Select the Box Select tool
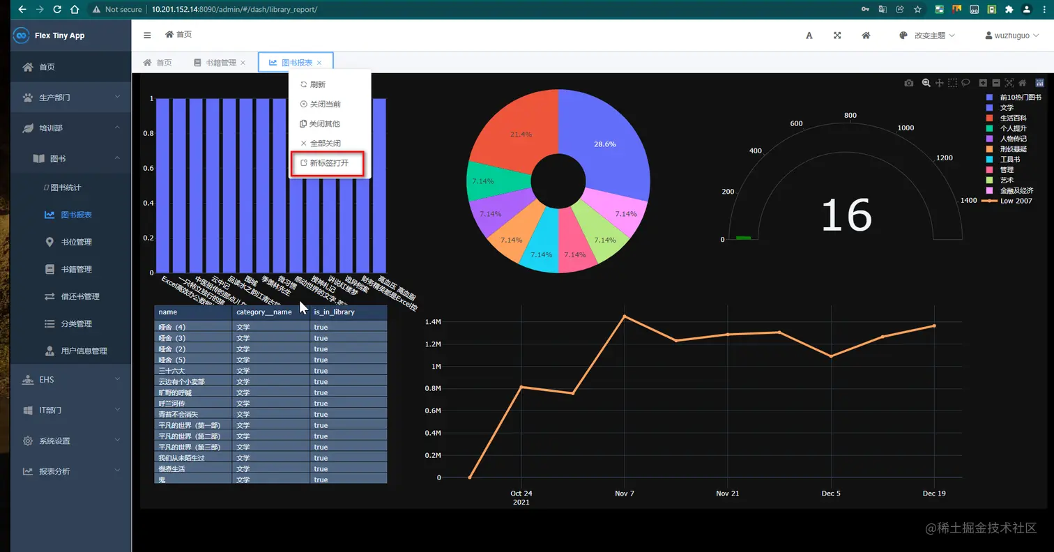This screenshot has width=1054, height=552. click(x=953, y=83)
